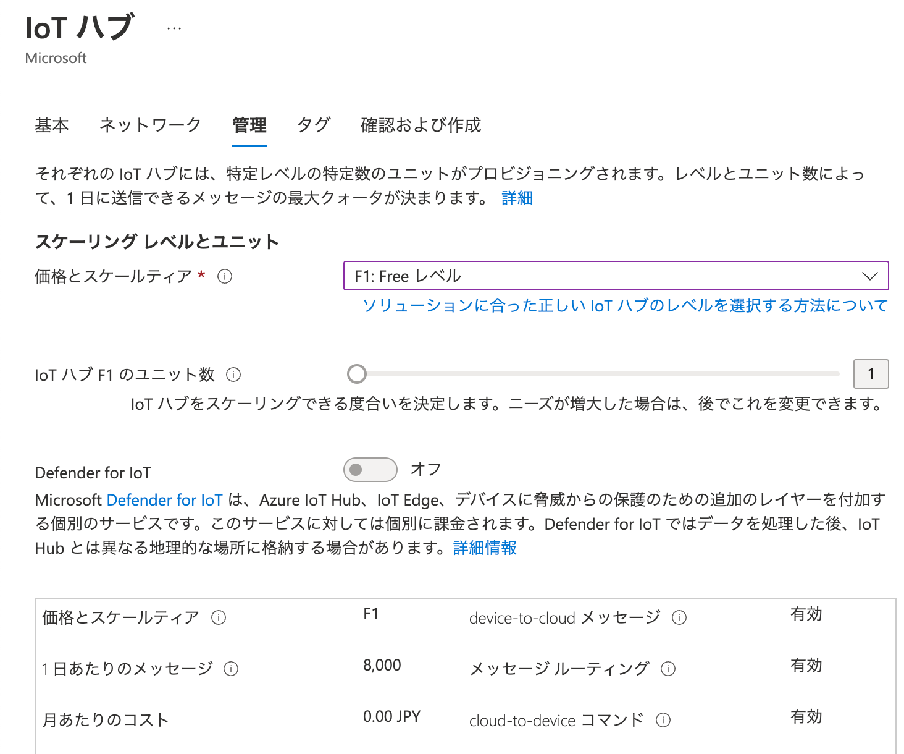This screenshot has width=904, height=754.
Task: Open the F1: Free レベル pricing tier dropdown
Action: (616, 276)
